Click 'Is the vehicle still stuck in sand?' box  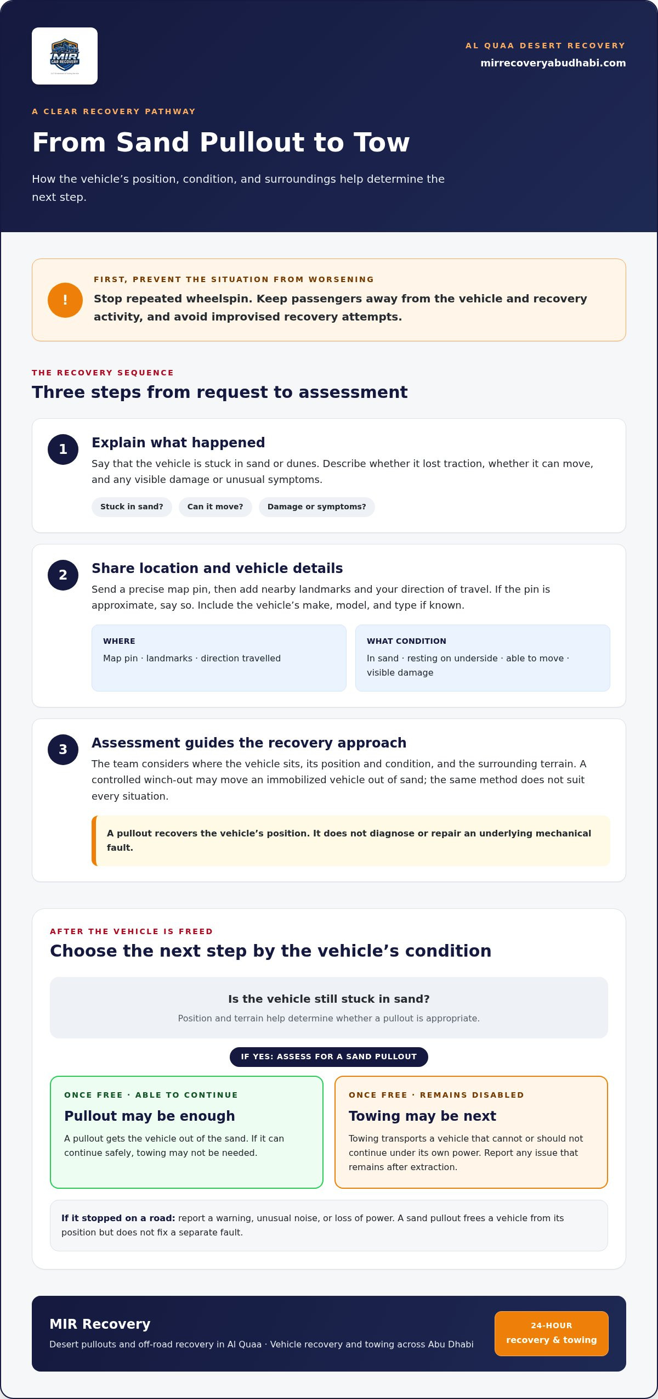coord(329,1008)
